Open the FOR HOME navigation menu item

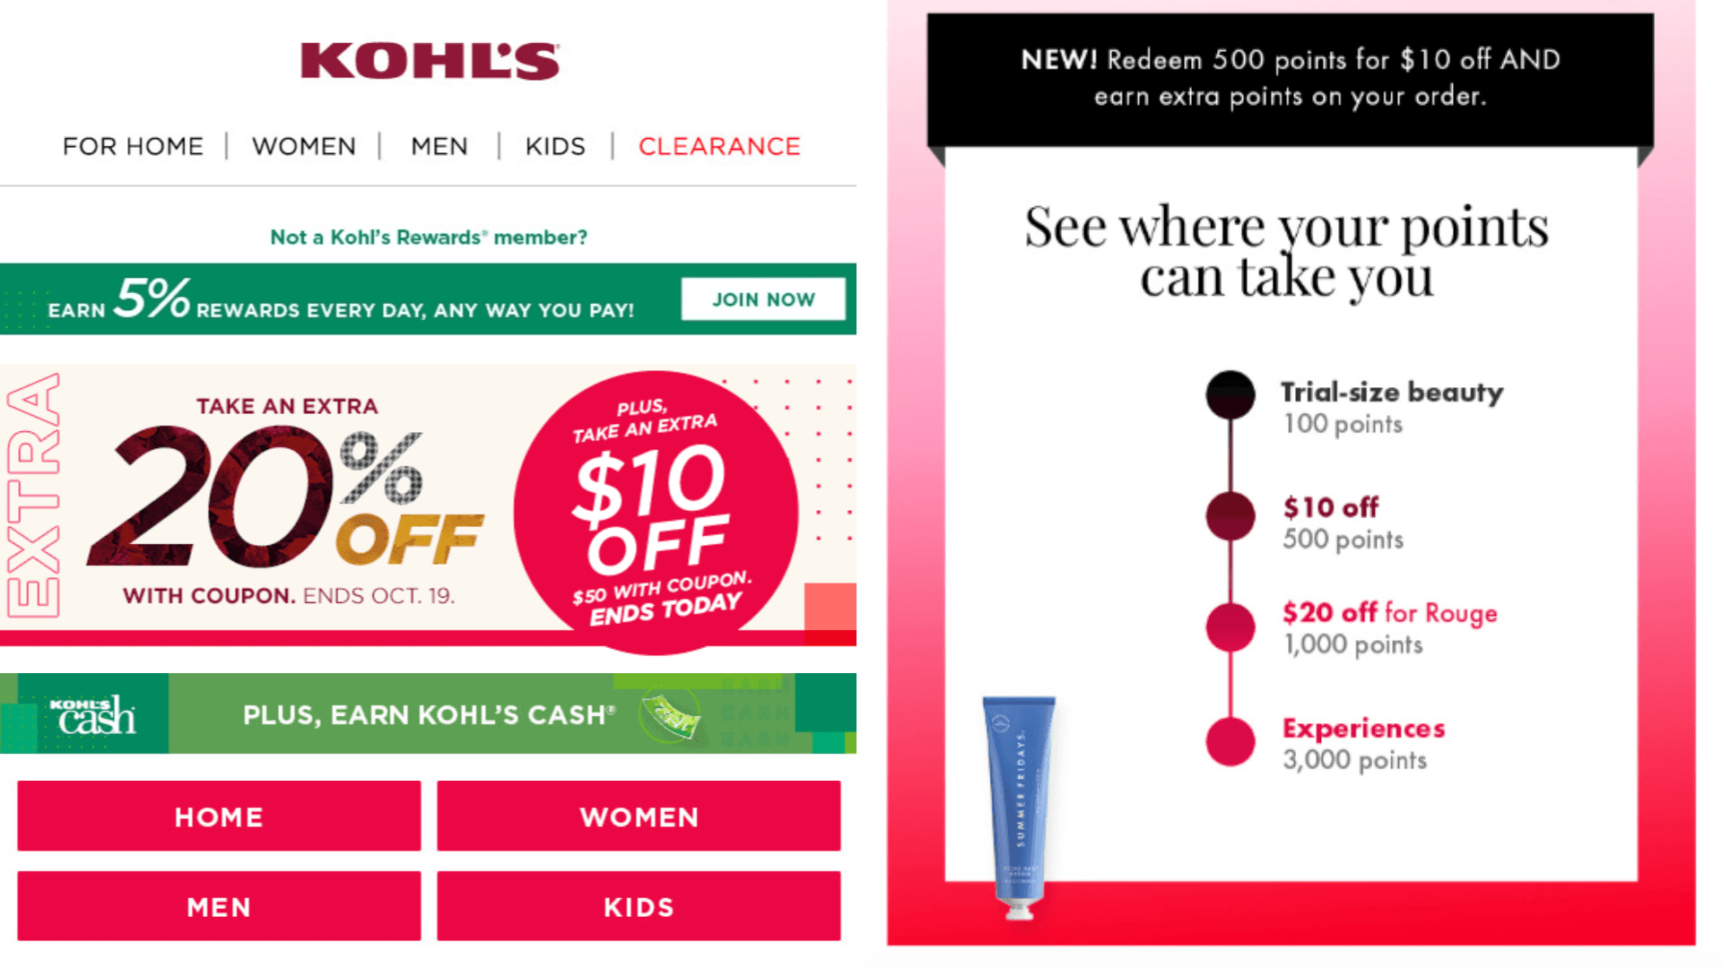132,145
